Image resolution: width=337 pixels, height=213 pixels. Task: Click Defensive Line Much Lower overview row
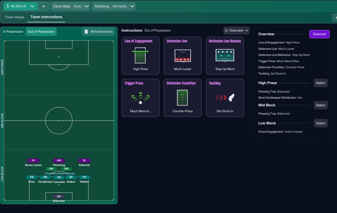(x=276, y=49)
